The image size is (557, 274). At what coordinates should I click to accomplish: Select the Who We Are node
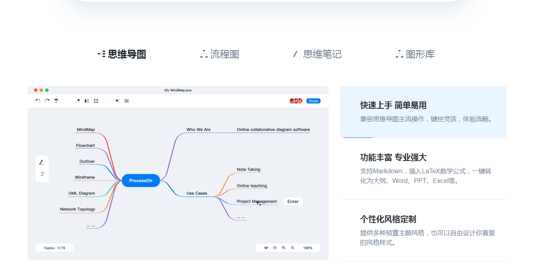pos(199,130)
